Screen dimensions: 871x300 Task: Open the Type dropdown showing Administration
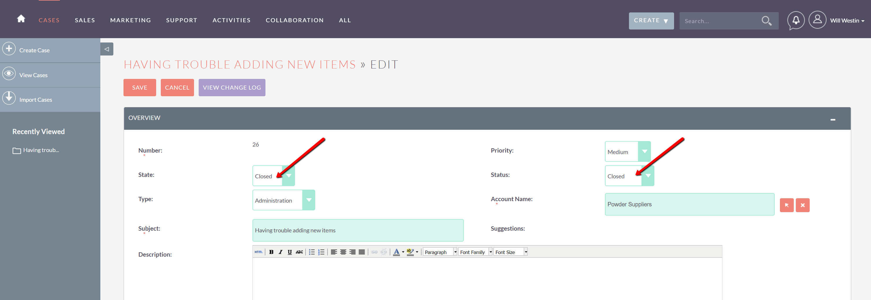(x=284, y=200)
